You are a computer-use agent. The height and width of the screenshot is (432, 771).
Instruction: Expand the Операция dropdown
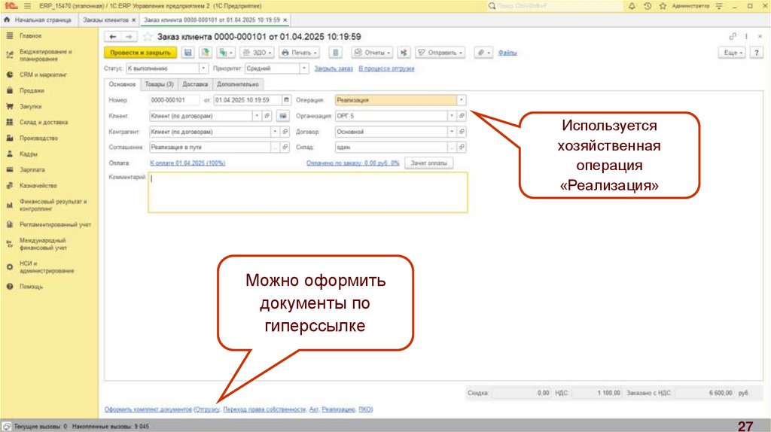(462, 100)
